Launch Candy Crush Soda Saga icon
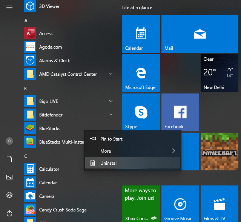Screen dimensions: 241x222 pyautogui.click(x=30, y=210)
